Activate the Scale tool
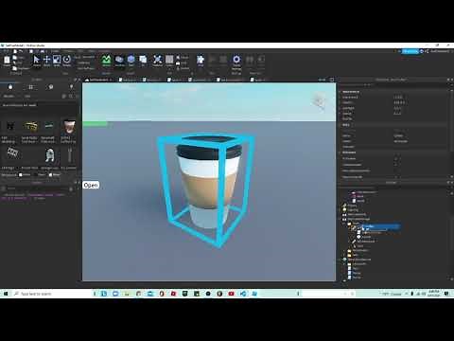 (57, 61)
